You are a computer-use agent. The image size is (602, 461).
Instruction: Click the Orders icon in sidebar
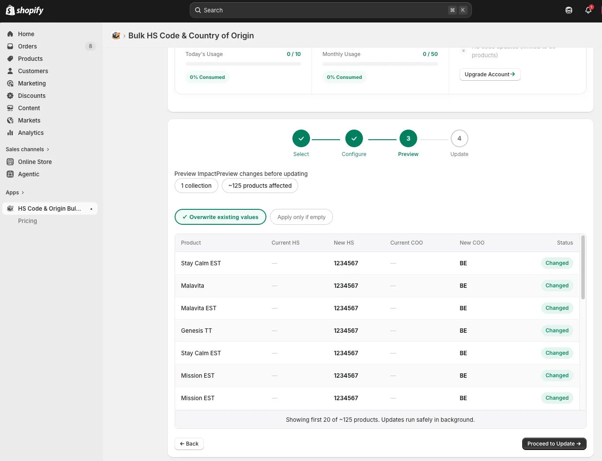coord(10,46)
